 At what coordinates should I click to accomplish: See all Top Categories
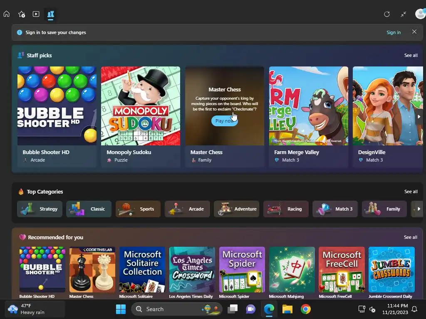click(411, 191)
